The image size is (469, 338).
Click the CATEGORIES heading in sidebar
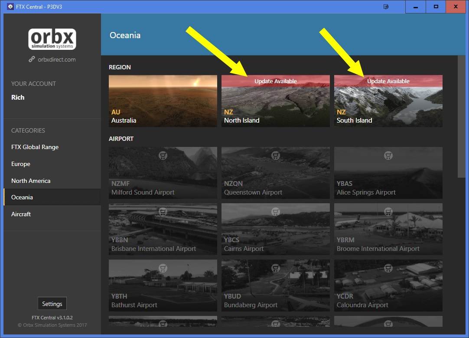(28, 130)
